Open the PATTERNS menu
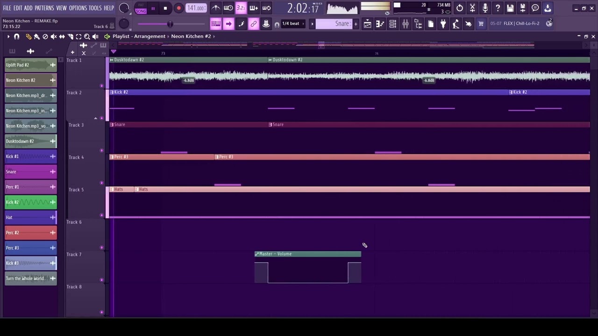Screen dimensions: 598x336 point(44,8)
